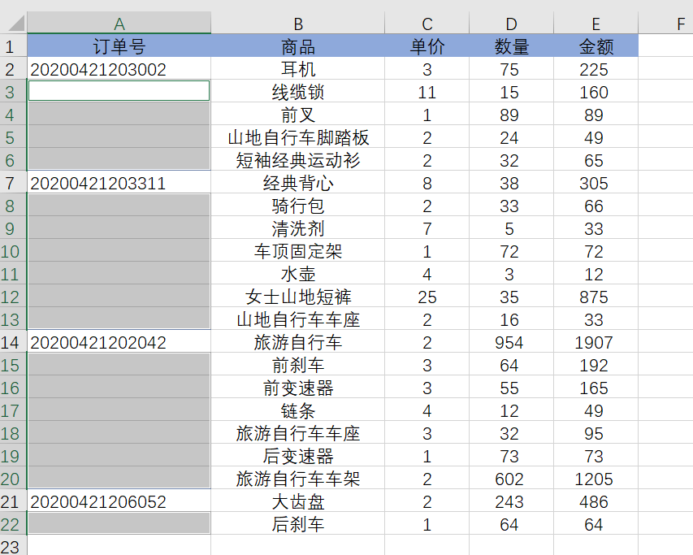Image resolution: width=693 pixels, height=555 pixels.
Task: Select column E header
Action: (x=596, y=23)
